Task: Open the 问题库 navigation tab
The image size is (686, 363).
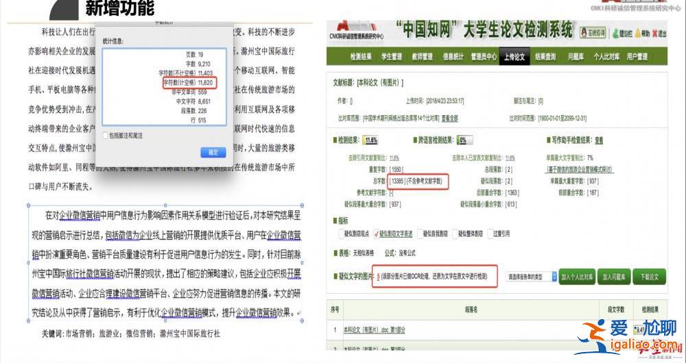Action: click(576, 57)
